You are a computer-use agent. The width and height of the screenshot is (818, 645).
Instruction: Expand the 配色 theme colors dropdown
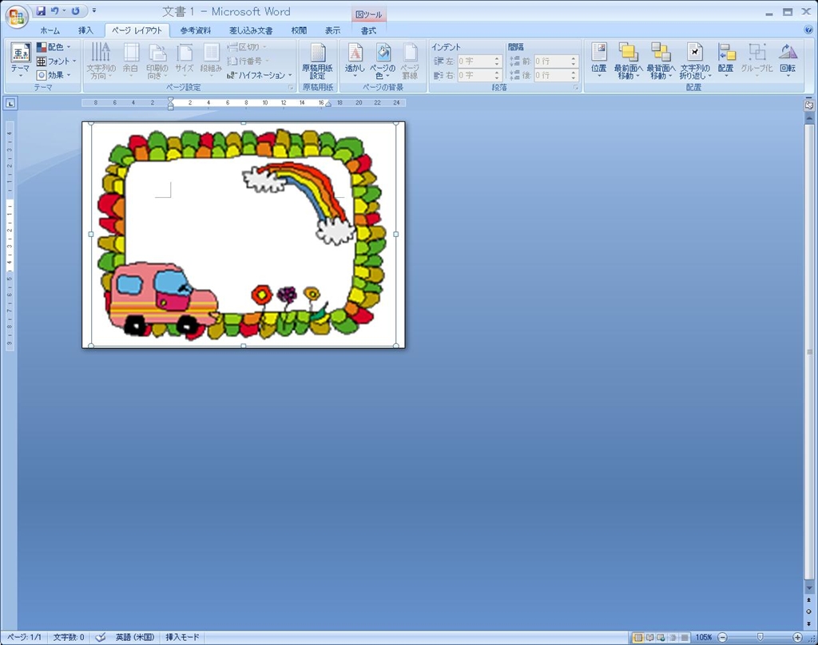point(54,47)
